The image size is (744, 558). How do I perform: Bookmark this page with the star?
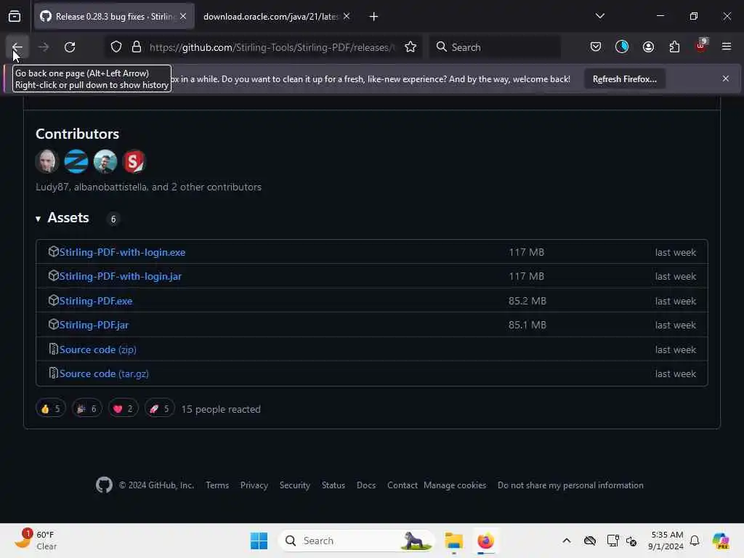(411, 47)
